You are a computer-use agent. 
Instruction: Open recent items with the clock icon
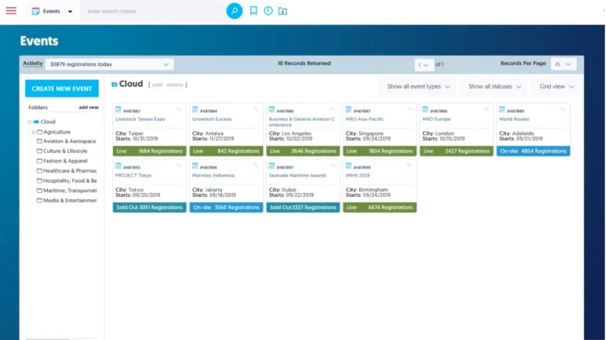pos(268,11)
